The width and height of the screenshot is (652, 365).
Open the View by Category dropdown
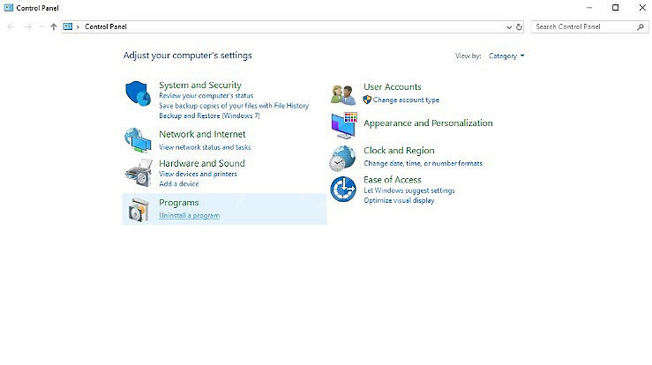click(506, 56)
